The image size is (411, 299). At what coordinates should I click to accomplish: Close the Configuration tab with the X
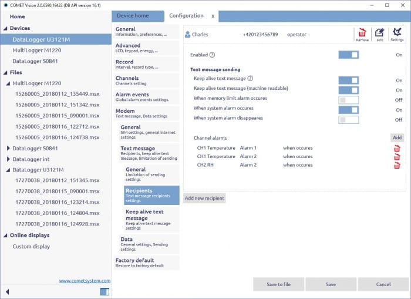tap(213, 16)
